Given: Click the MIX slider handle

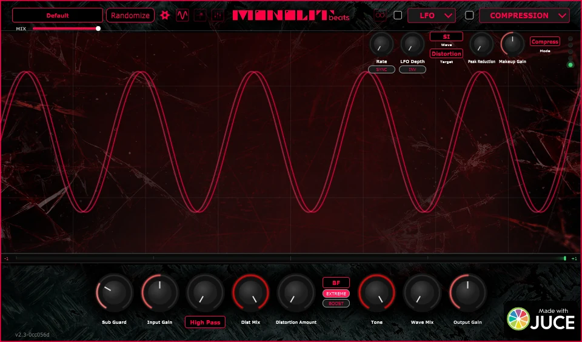Looking at the screenshot, I should (98, 29).
